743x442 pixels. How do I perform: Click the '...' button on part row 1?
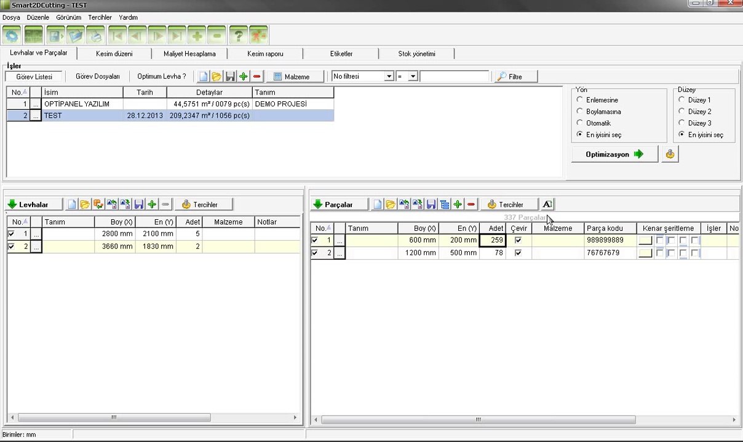pos(339,240)
